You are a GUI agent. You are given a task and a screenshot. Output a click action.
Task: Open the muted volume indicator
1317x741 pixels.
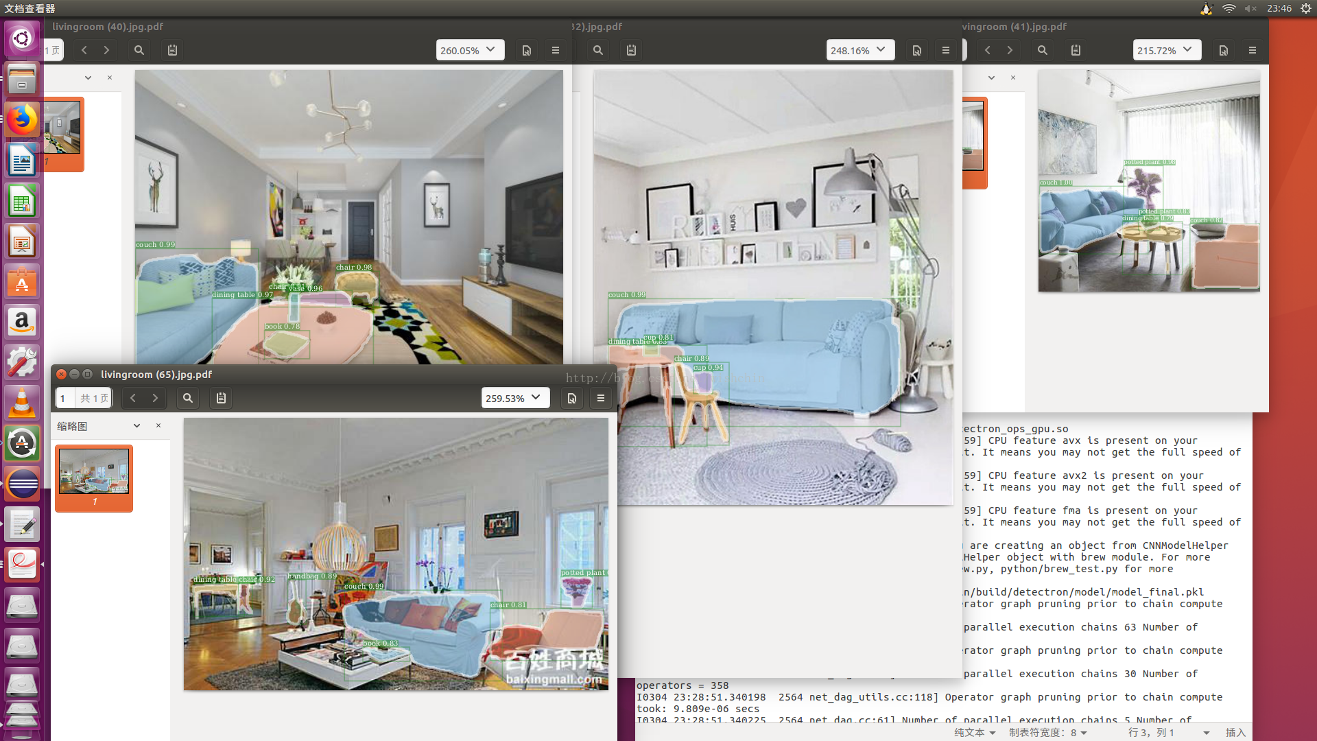(x=1250, y=8)
